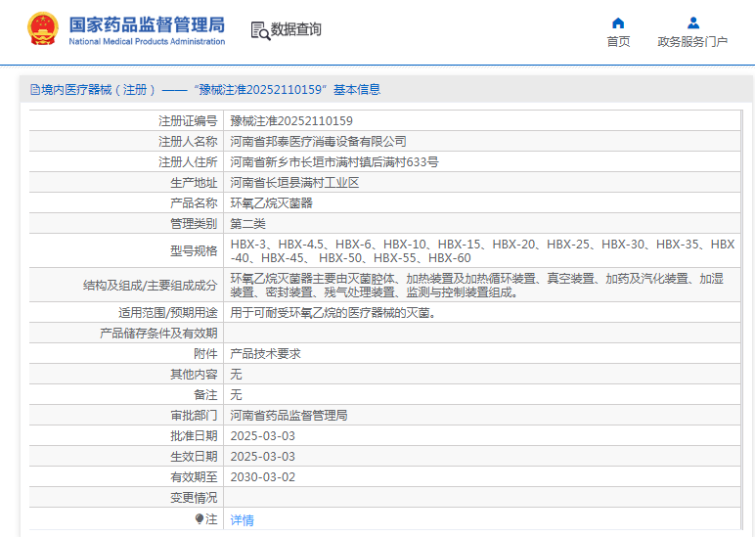Image resolution: width=755 pixels, height=537 pixels.
Task: Click the 附件 label
Action: click(205, 354)
